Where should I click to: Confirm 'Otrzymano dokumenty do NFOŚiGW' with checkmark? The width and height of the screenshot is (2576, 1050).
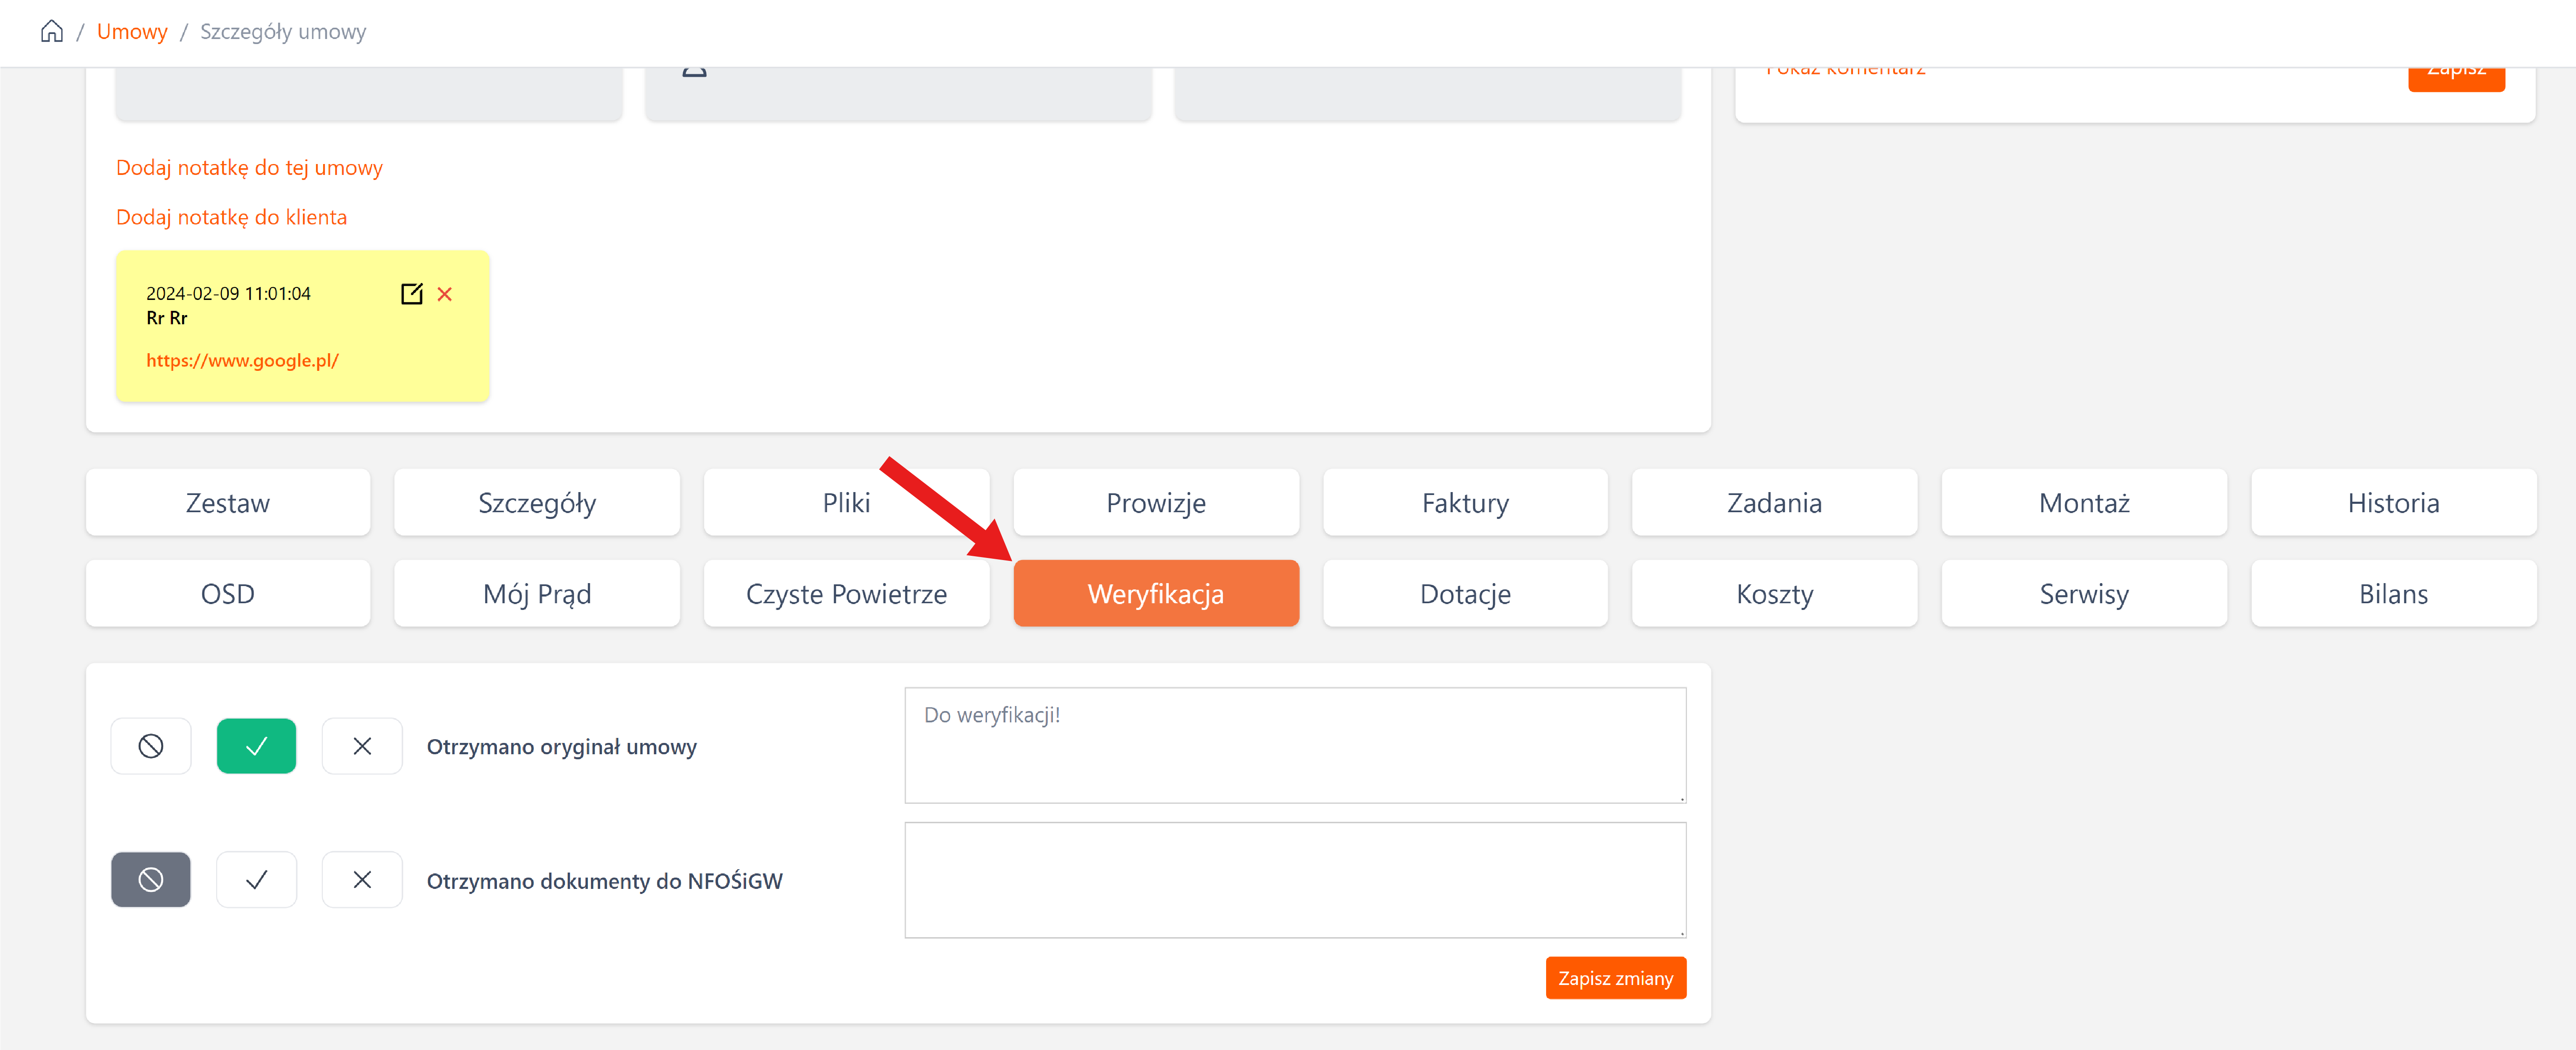point(256,880)
